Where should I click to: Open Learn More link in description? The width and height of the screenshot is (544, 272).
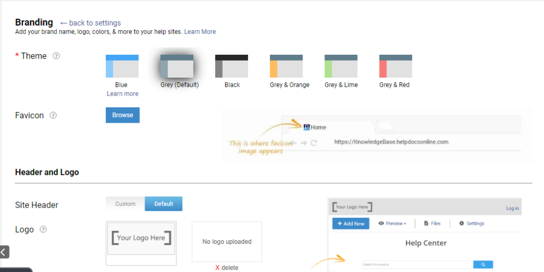click(200, 32)
